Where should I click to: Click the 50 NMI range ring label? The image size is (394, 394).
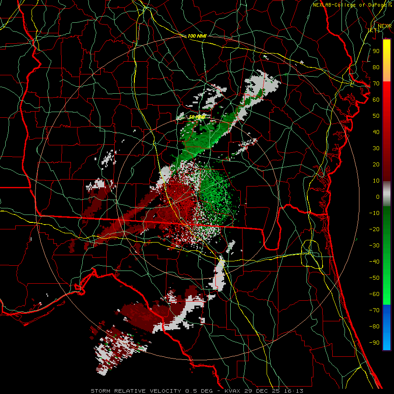pos(197,117)
